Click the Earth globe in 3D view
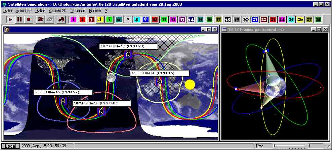This screenshot has width=332, height=150. click(276, 88)
